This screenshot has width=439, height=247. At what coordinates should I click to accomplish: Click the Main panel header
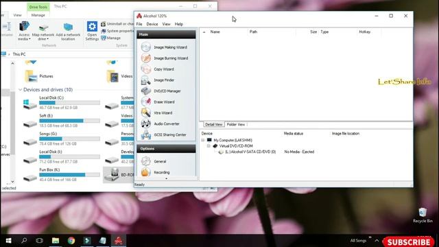166,34
